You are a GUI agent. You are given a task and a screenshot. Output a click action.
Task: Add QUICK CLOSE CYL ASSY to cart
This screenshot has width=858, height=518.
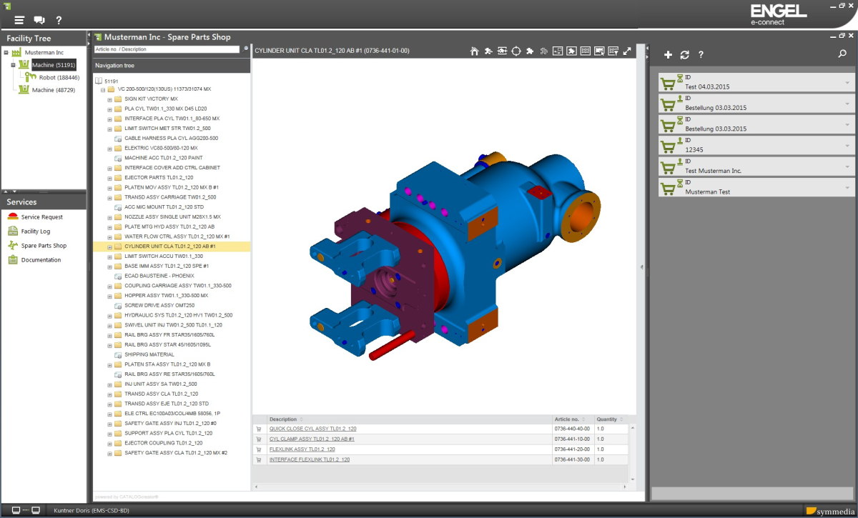(259, 429)
